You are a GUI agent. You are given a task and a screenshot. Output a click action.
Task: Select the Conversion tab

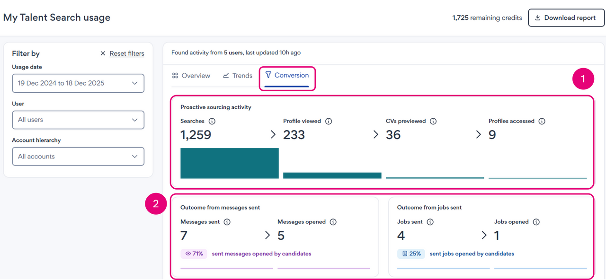287,76
